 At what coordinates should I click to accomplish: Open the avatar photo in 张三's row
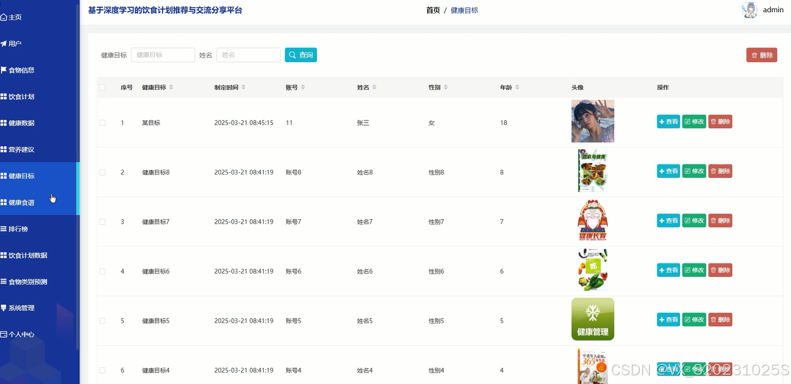(592, 121)
